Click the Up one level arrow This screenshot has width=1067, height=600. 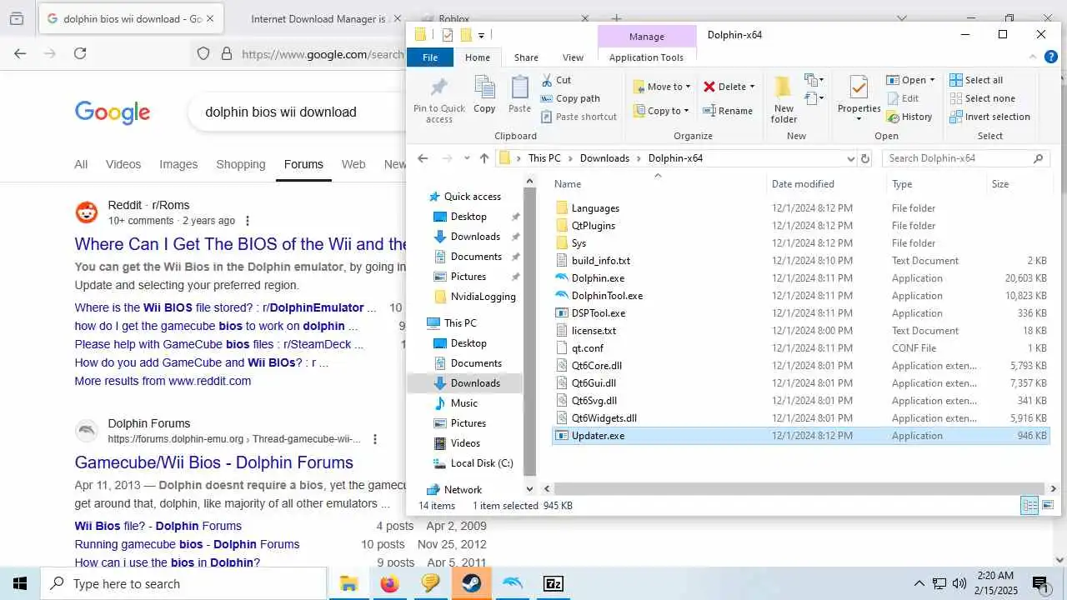pos(484,158)
